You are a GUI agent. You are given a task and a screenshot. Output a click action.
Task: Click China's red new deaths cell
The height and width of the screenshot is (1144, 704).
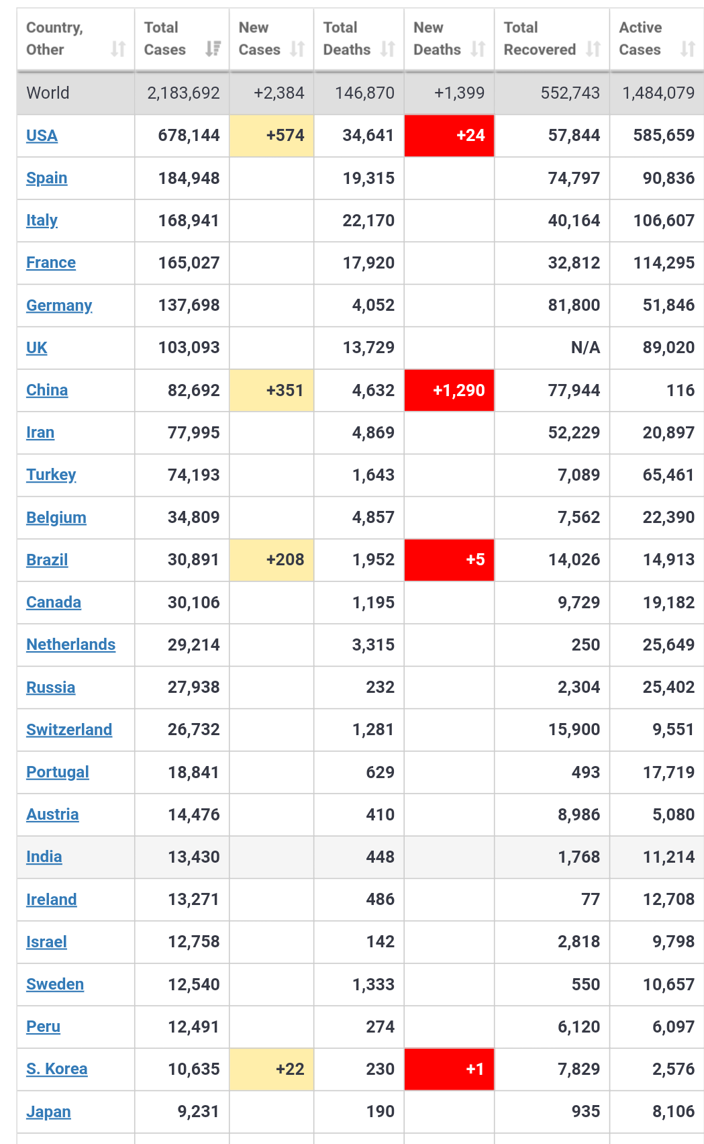click(x=449, y=390)
